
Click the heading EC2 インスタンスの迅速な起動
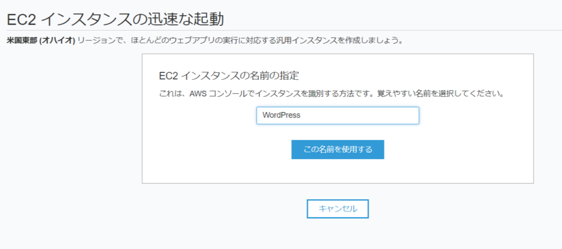[115, 20]
